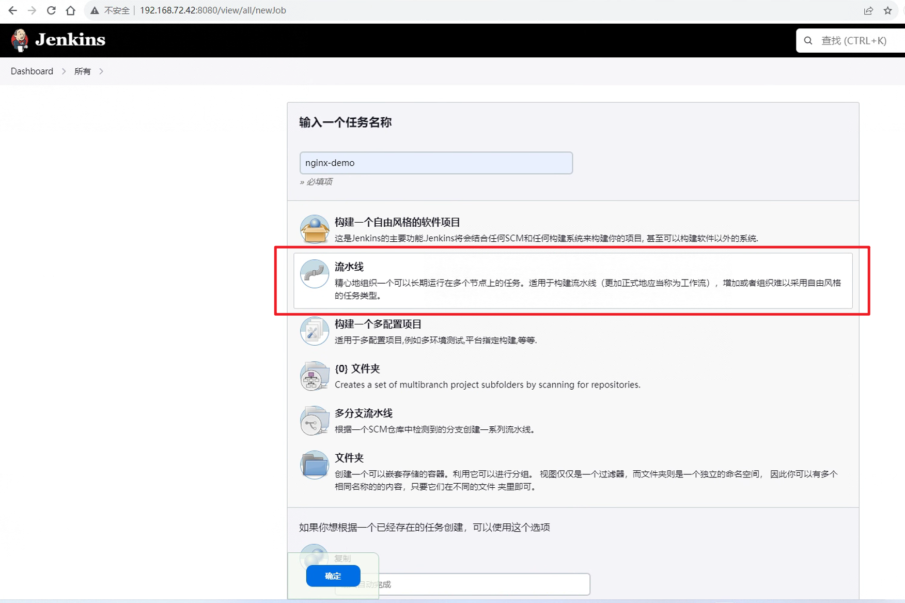
Task: Reload the page with the refresh icon
Action: point(51,10)
